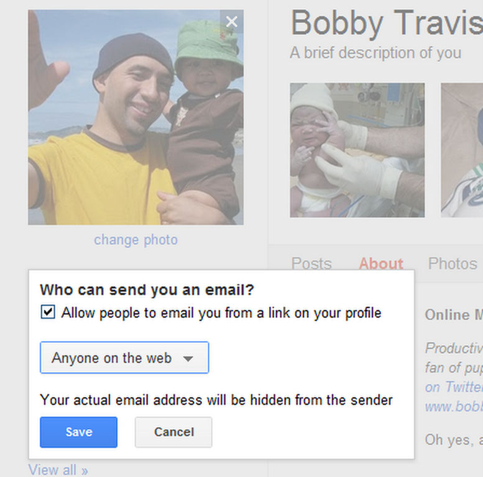Click the Who can send you an email heading

tap(147, 289)
